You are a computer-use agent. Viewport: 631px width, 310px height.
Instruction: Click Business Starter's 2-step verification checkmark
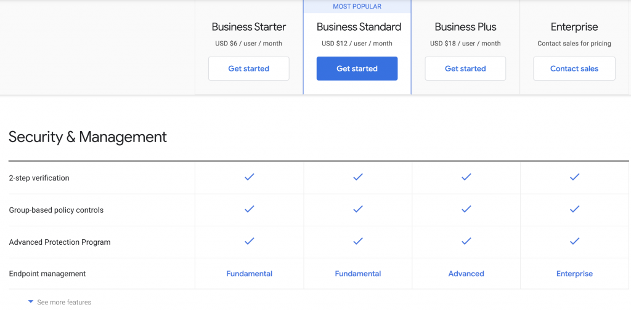point(249,177)
